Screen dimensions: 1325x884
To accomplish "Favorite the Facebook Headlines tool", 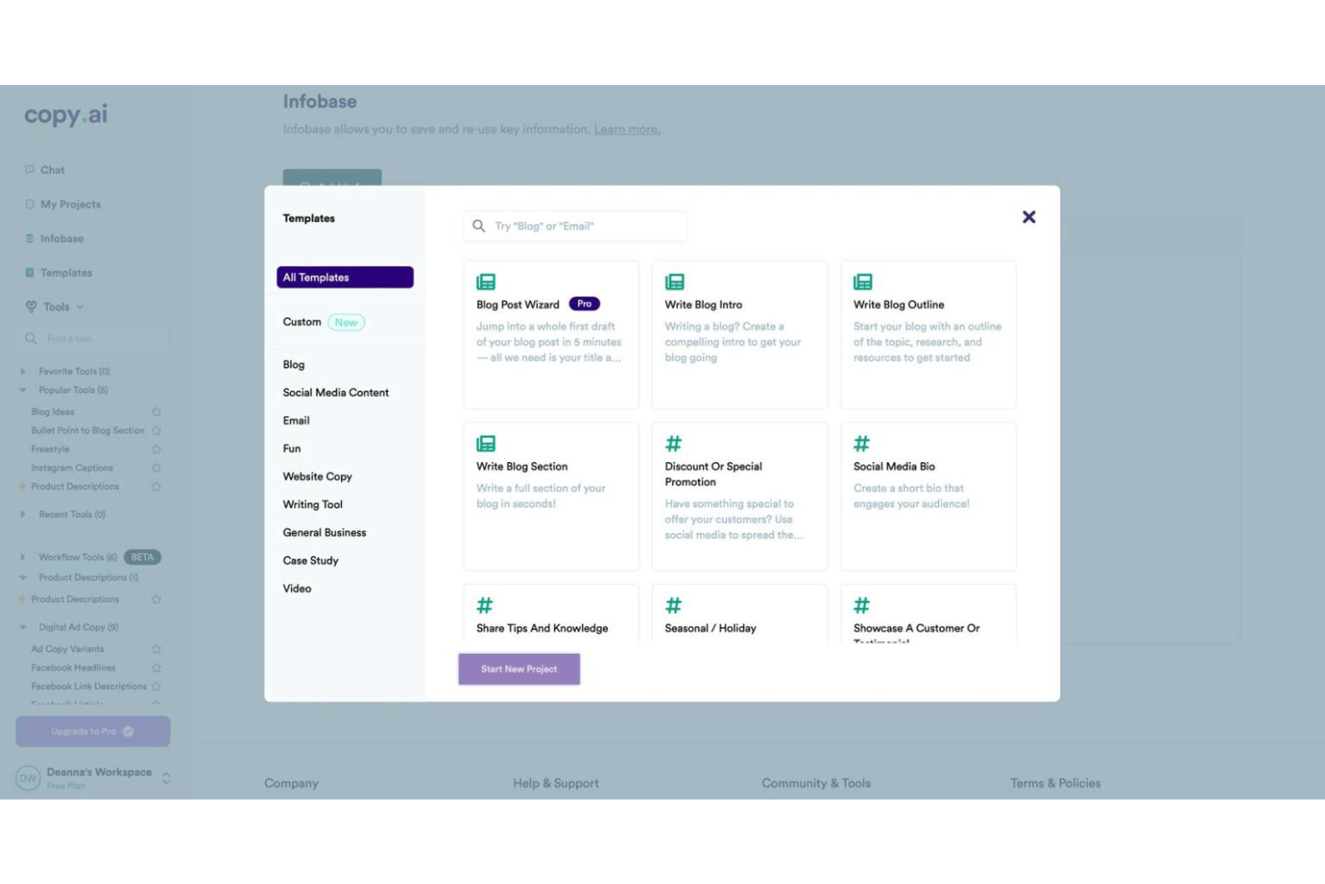I will click(x=156, y=667).
